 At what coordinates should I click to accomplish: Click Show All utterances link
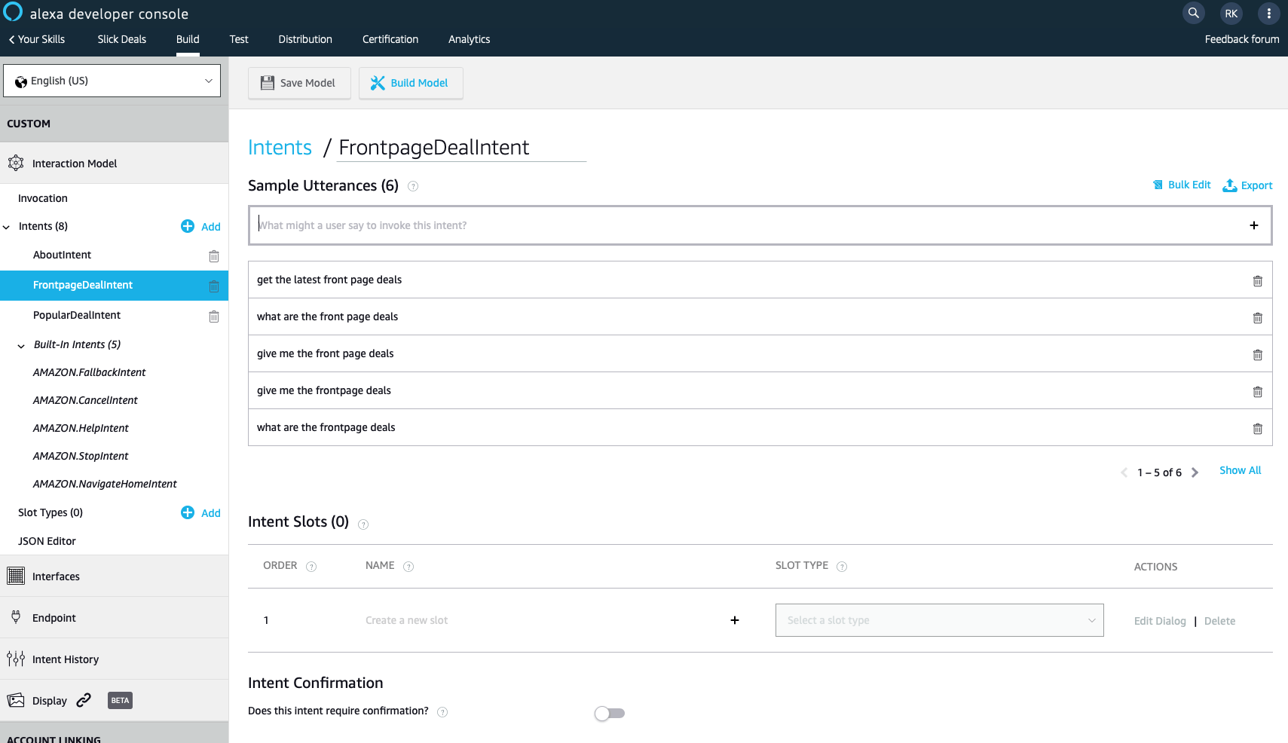point(1240,470)
